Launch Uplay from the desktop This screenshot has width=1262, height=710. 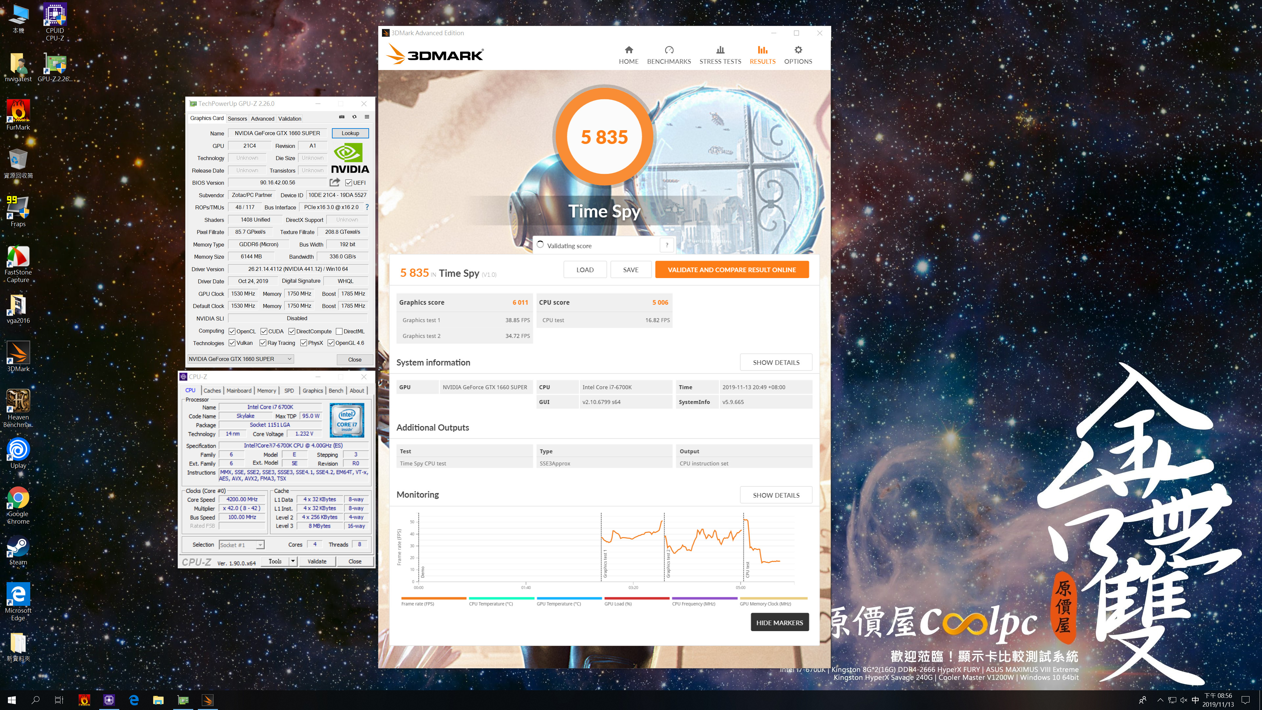(18, 453)
